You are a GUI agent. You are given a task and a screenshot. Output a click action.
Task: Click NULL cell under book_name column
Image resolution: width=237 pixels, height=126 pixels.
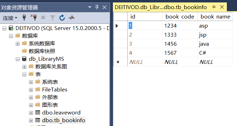coord(215,62)
